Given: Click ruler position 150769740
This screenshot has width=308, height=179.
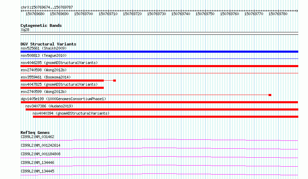Looking at the screenshot, I should tap(181, 14).
